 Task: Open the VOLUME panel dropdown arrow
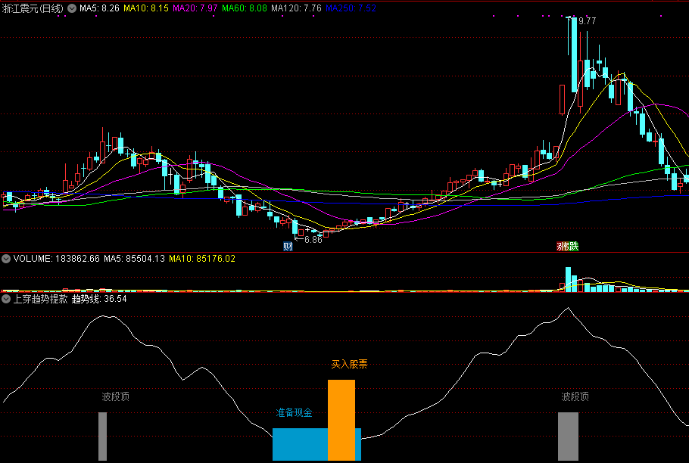click(x=6, y=259)
